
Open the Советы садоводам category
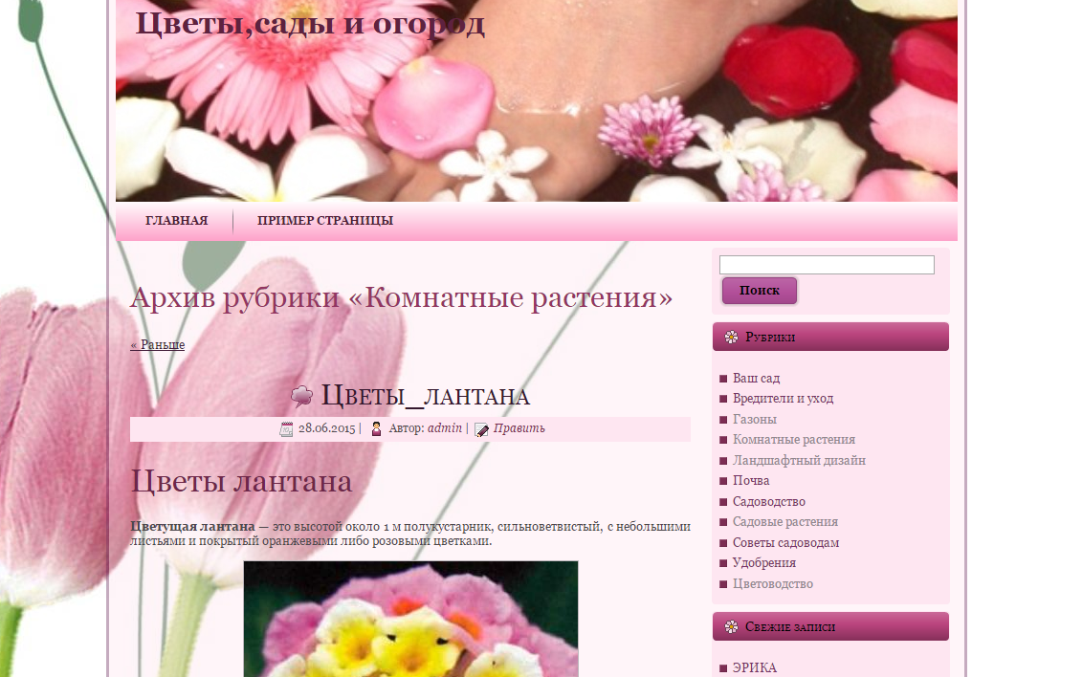786,542
